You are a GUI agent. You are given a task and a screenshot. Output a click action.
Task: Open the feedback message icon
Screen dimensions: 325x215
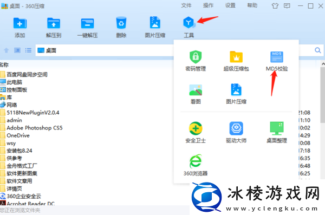point(287,6)
